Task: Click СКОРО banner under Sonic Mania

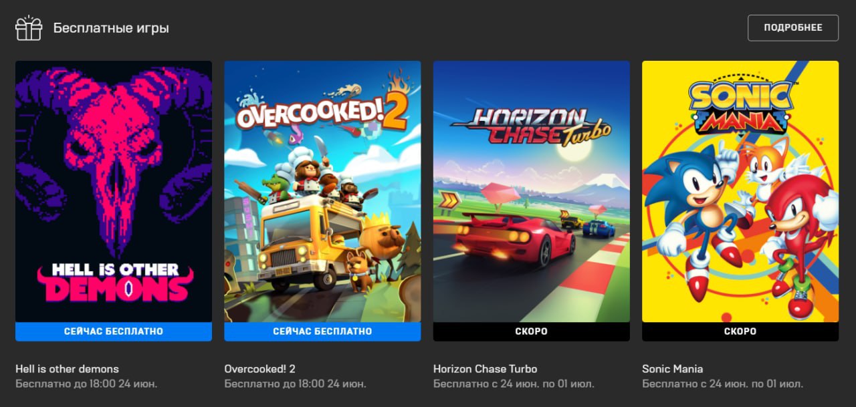Action: pos(740,331)
